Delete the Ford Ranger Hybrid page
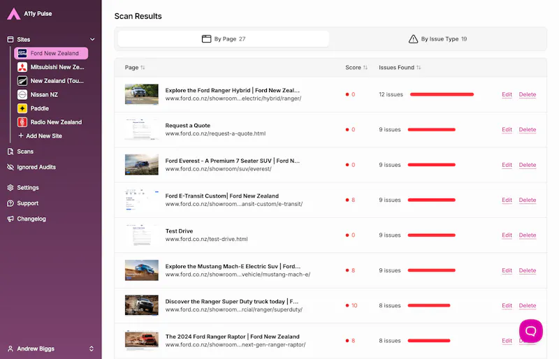The width and height of the screenshot is (559, 359). tap(528, 94)
